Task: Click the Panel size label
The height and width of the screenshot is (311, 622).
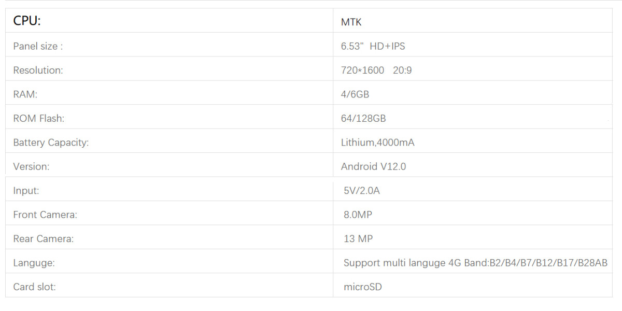Action: click(38, 46)
